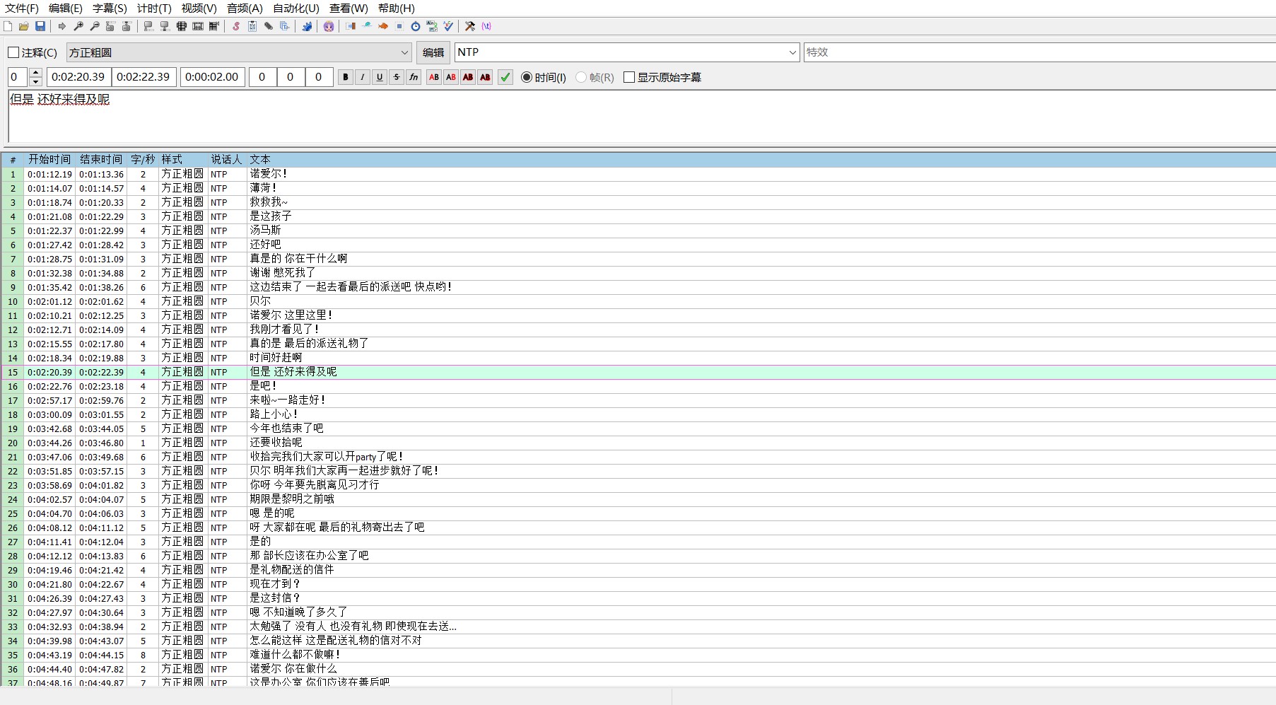Open the 自动化(U) menu
1276x705 pixels.
pyautogui.click(x=296, y=8)
